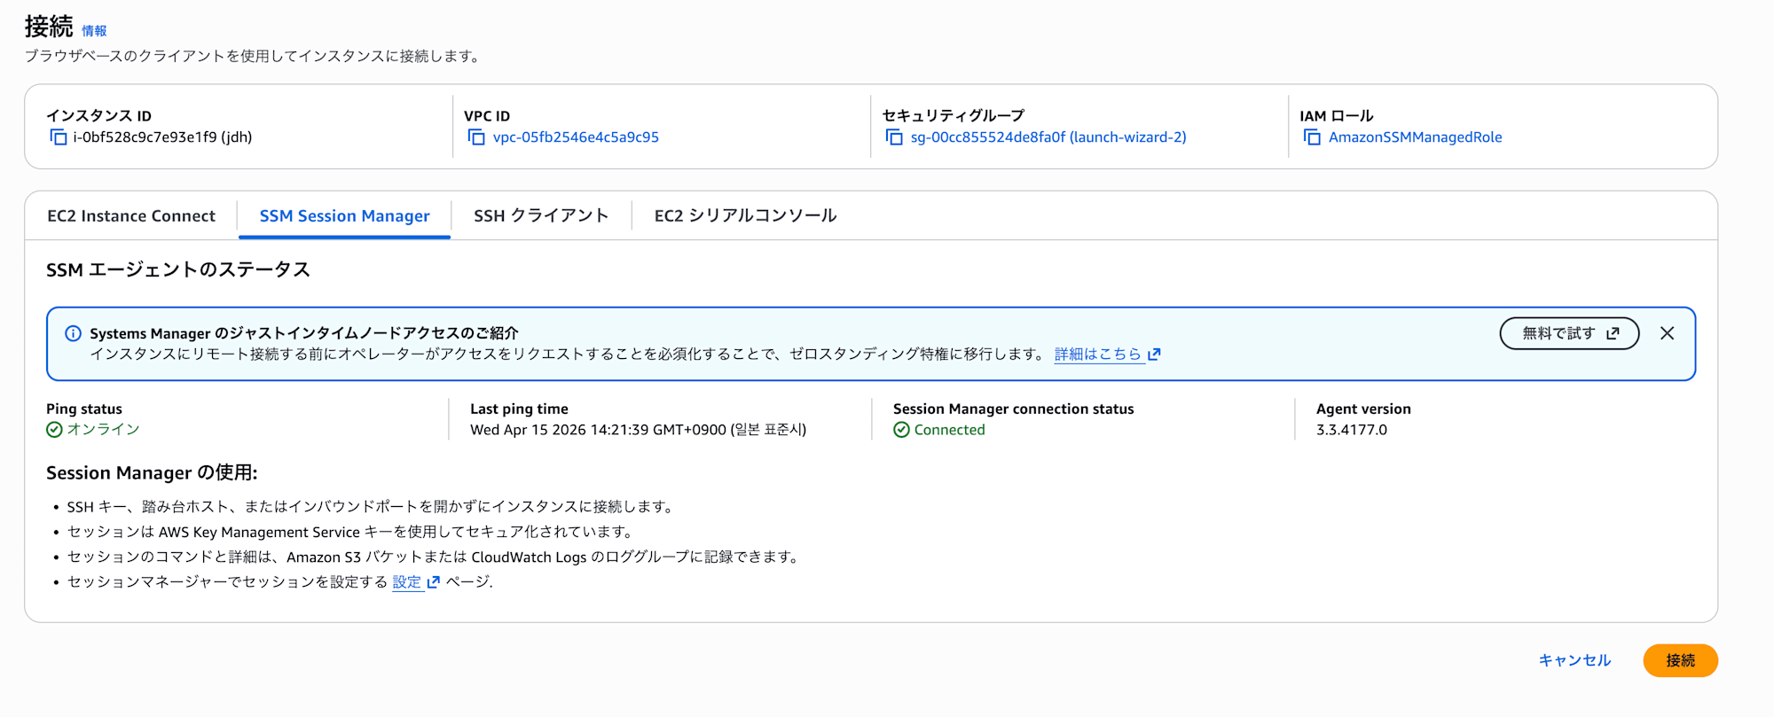1774x717 pixels.
Task: Click the agent version 3.3.4177.0
Action: pos(1352,430)
